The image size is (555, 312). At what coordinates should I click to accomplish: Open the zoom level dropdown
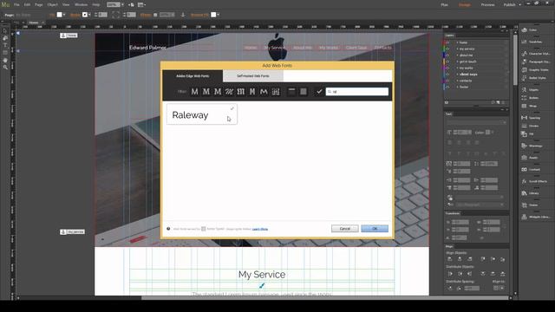point(122,4)
